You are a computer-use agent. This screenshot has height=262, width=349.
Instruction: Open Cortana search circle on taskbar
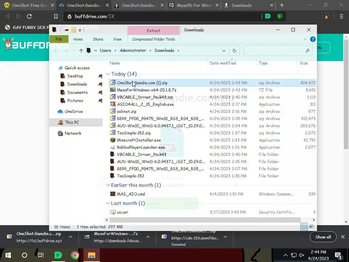(25, 255)
